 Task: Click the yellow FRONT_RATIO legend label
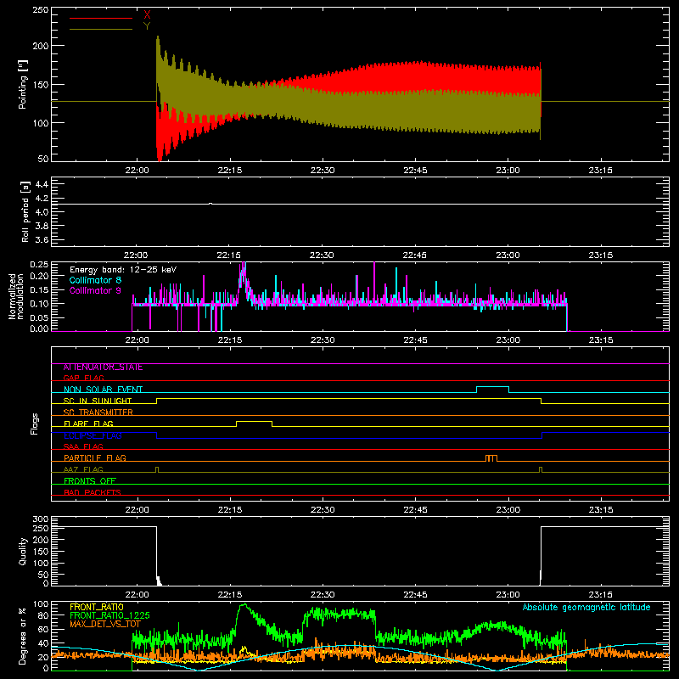(97, 607)
